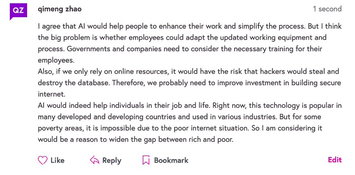
Task: Click the '1 second' timestamp
Action: click(x=327, y=9)
